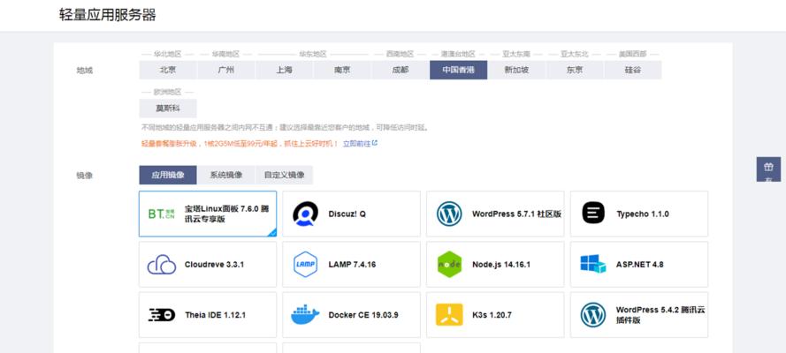
Task: Choose the WordPress 5.7.1 社区版 image card
Action: point(495,214)
